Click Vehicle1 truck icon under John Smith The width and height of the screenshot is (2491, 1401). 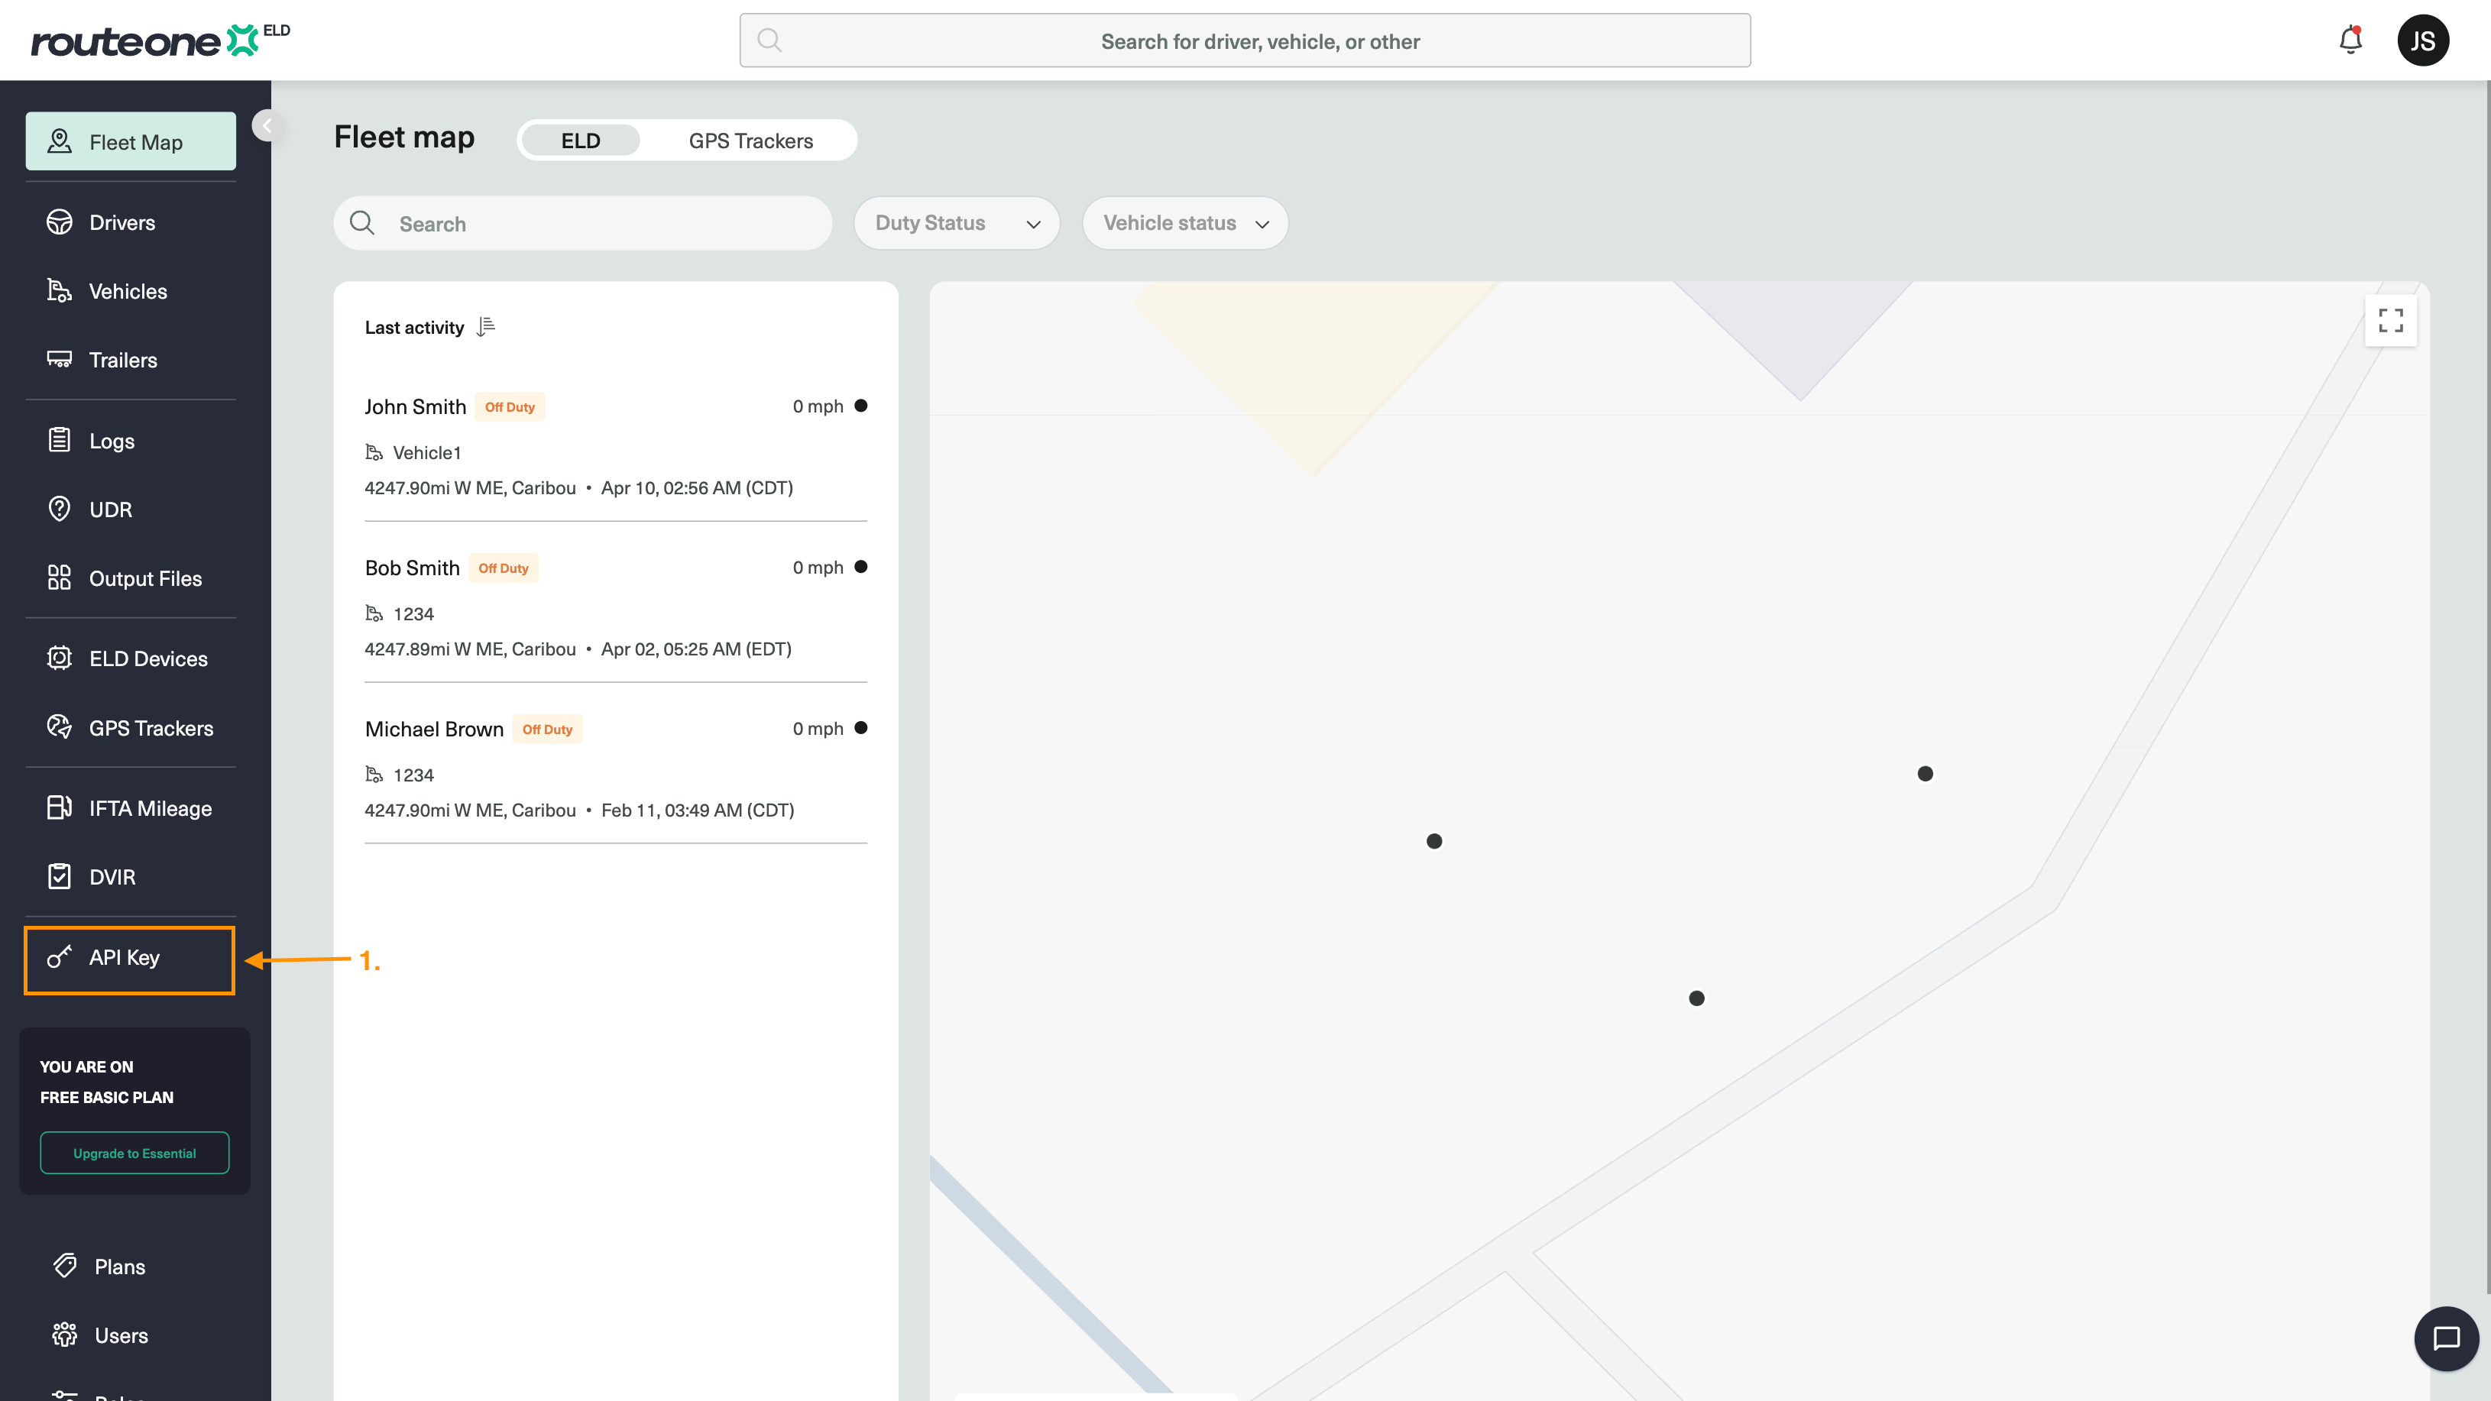click(373, 452)
